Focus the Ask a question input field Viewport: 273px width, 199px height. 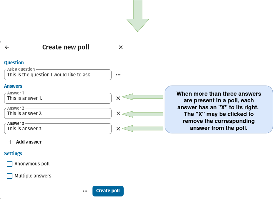(x=58, y=75)
